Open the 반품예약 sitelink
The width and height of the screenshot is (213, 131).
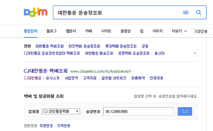(138, 78)
